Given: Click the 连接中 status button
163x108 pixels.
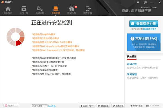Looking at the screenshot, I should [11, 106].
